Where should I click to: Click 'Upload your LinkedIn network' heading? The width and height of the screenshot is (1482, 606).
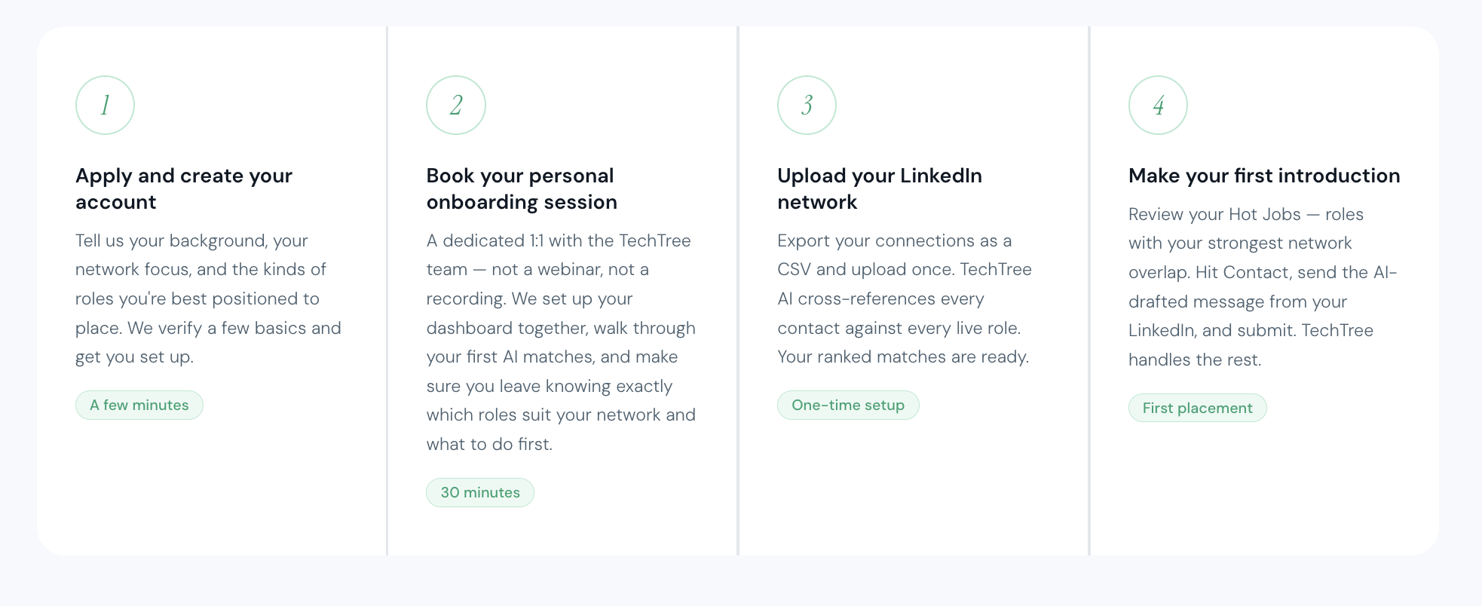click(879, 188)
